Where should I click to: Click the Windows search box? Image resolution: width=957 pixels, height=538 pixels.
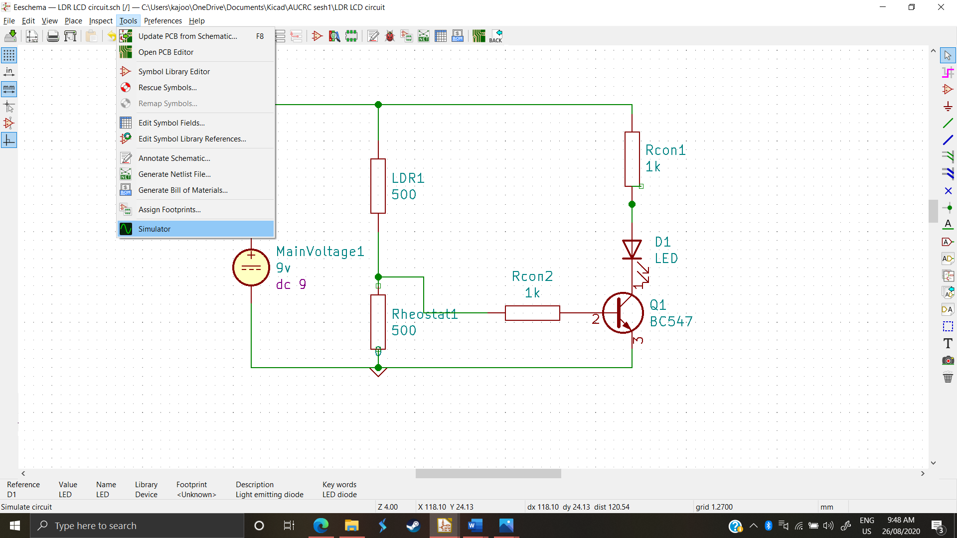coord(137,526)
